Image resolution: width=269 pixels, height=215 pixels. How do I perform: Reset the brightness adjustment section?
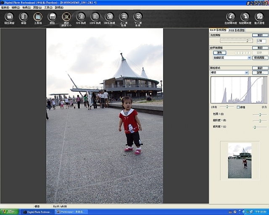pos(260,35)
